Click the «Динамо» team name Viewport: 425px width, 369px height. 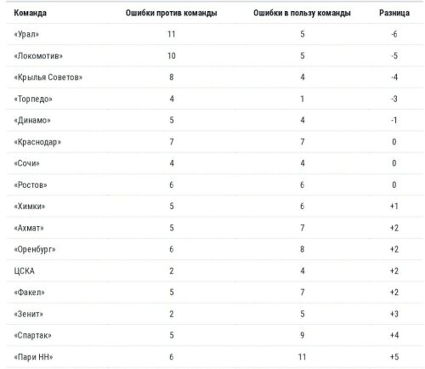(x=32, y=121)
